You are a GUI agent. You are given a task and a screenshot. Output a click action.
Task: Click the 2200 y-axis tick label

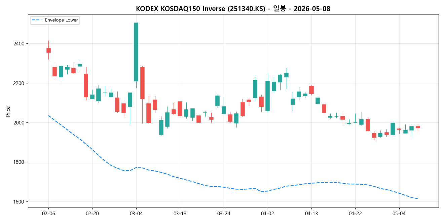[19, 83]
